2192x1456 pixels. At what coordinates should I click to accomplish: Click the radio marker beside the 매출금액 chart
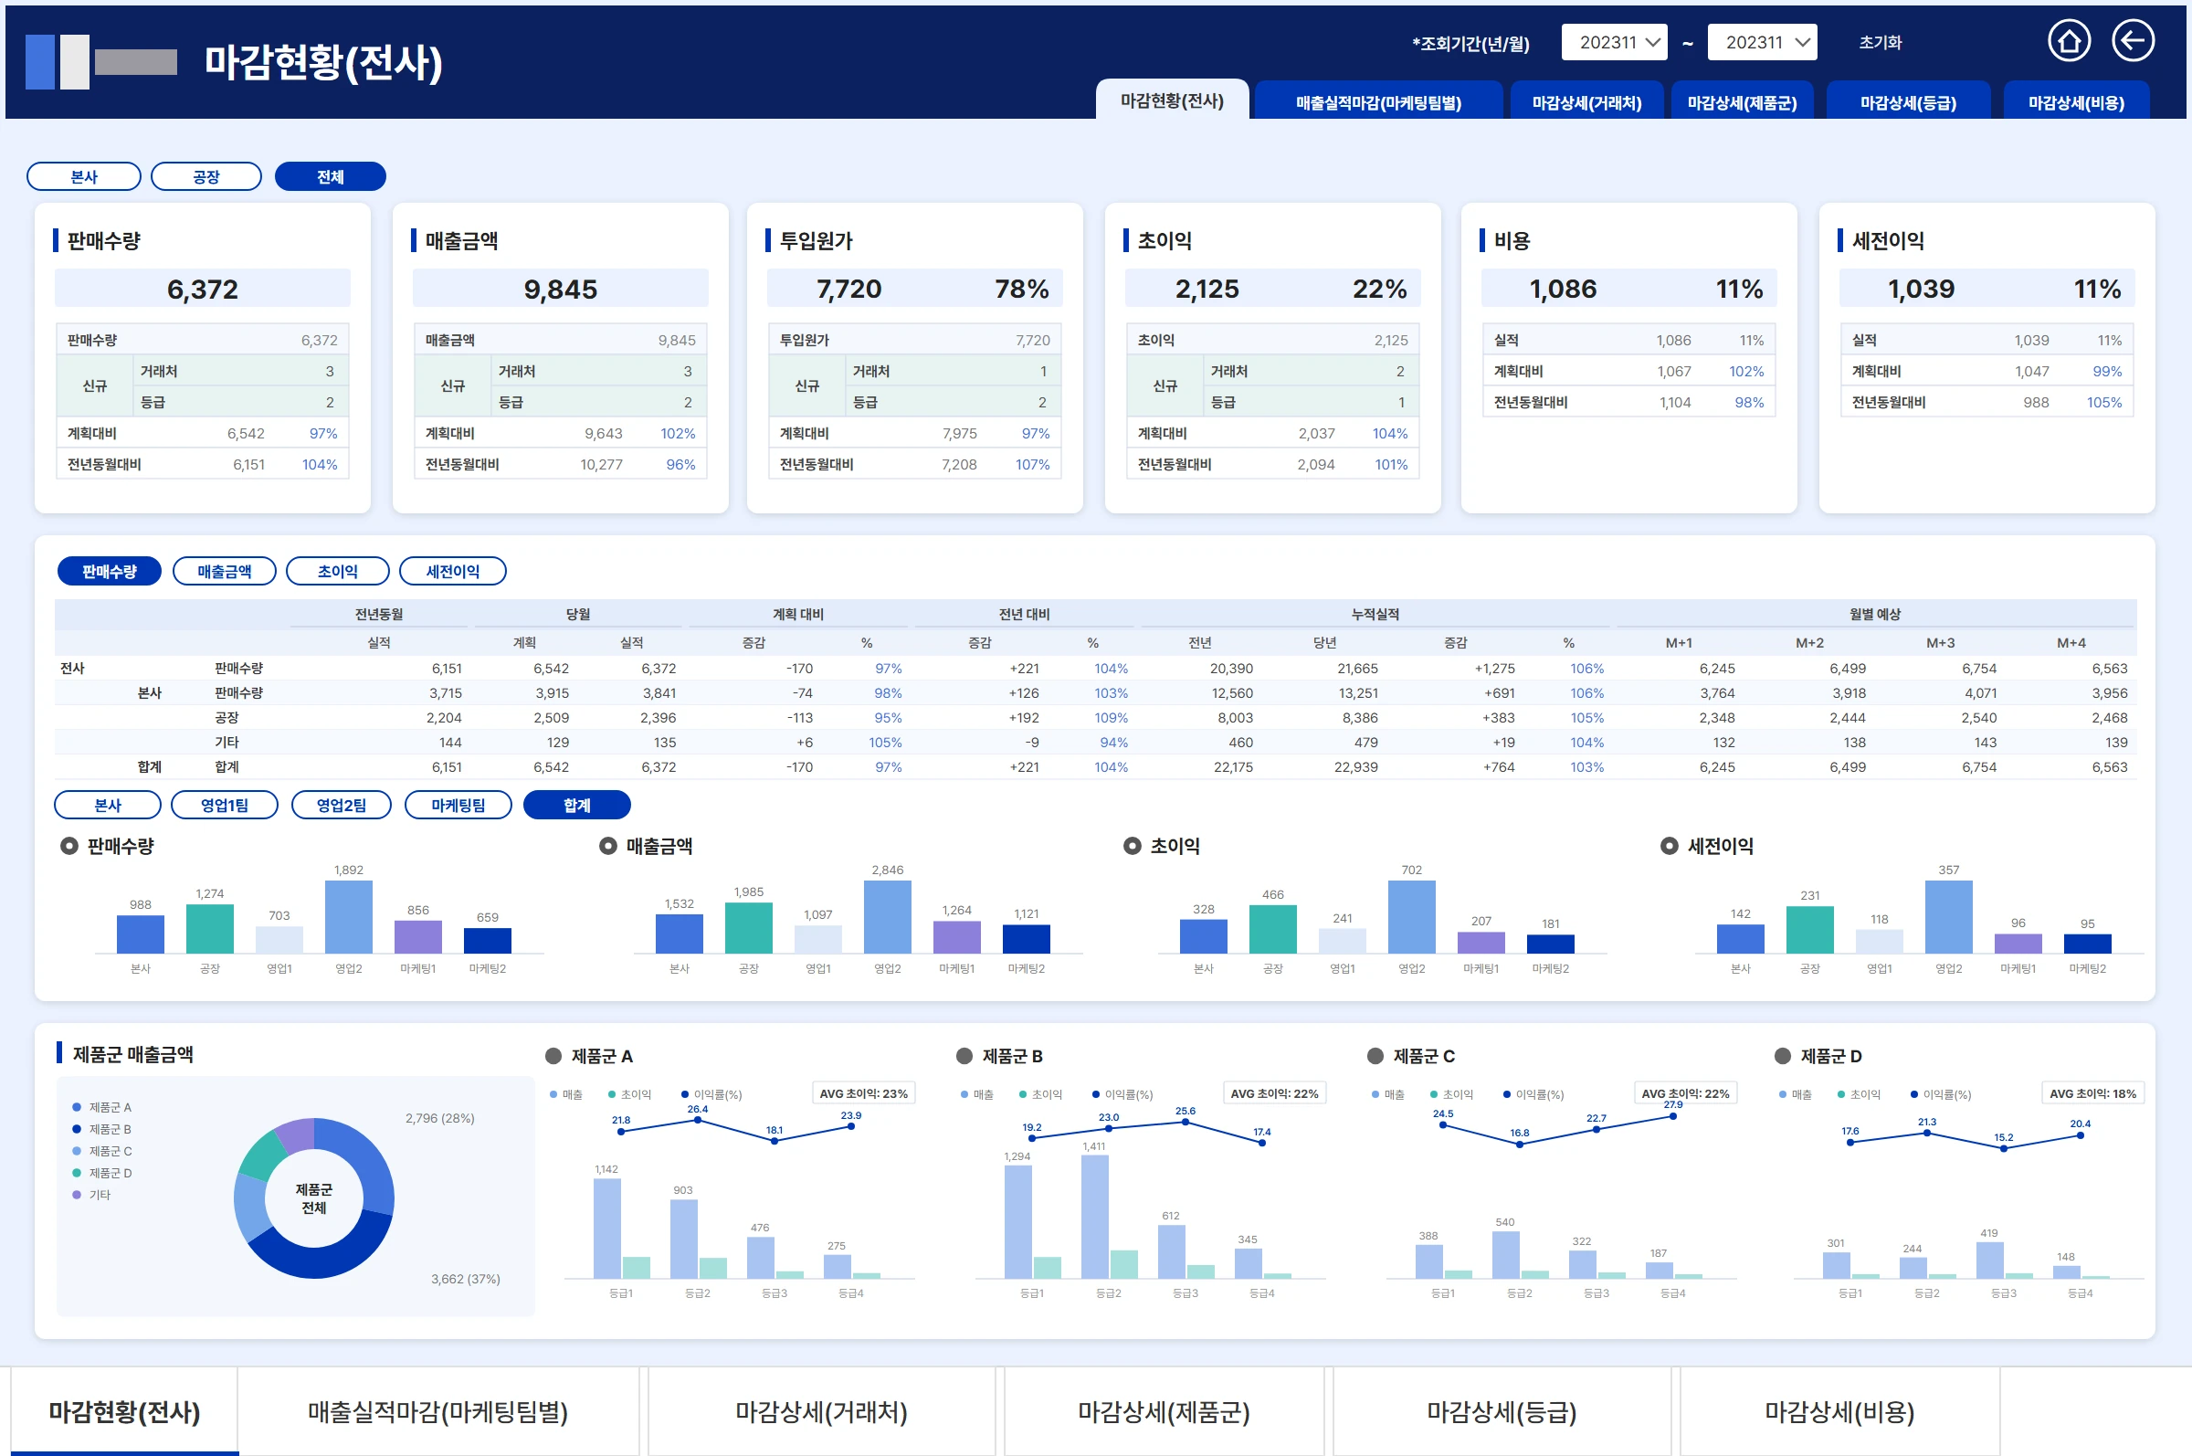(x=608, y=846)
